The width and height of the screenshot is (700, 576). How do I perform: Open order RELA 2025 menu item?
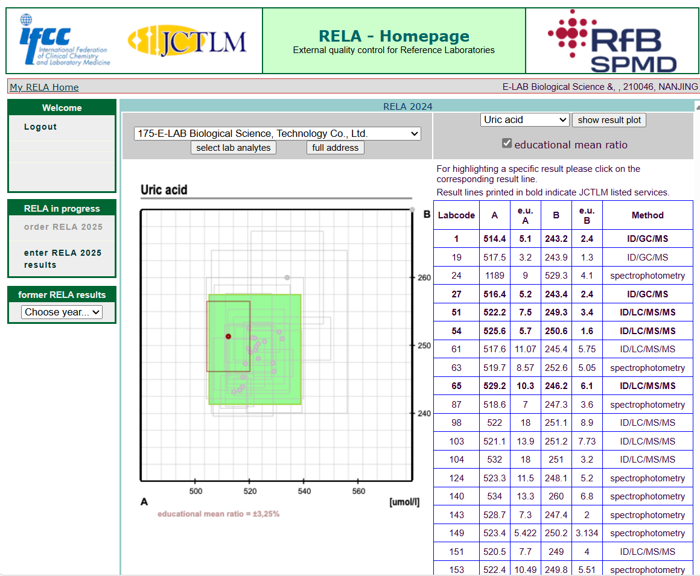(x=63, y=227)
